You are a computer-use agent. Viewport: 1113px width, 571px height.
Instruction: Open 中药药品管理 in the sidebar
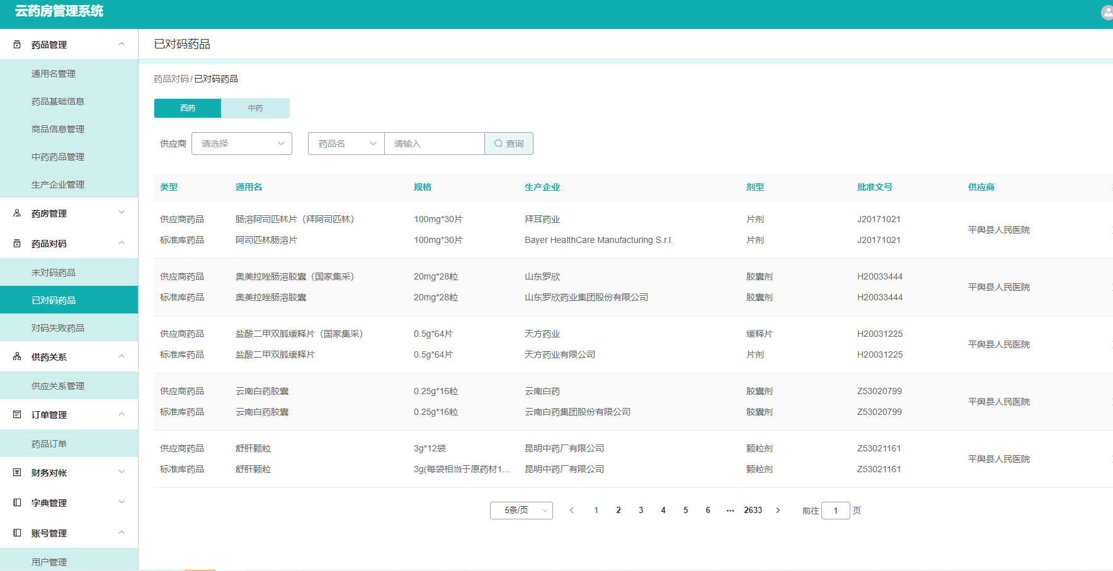point(69,157)
